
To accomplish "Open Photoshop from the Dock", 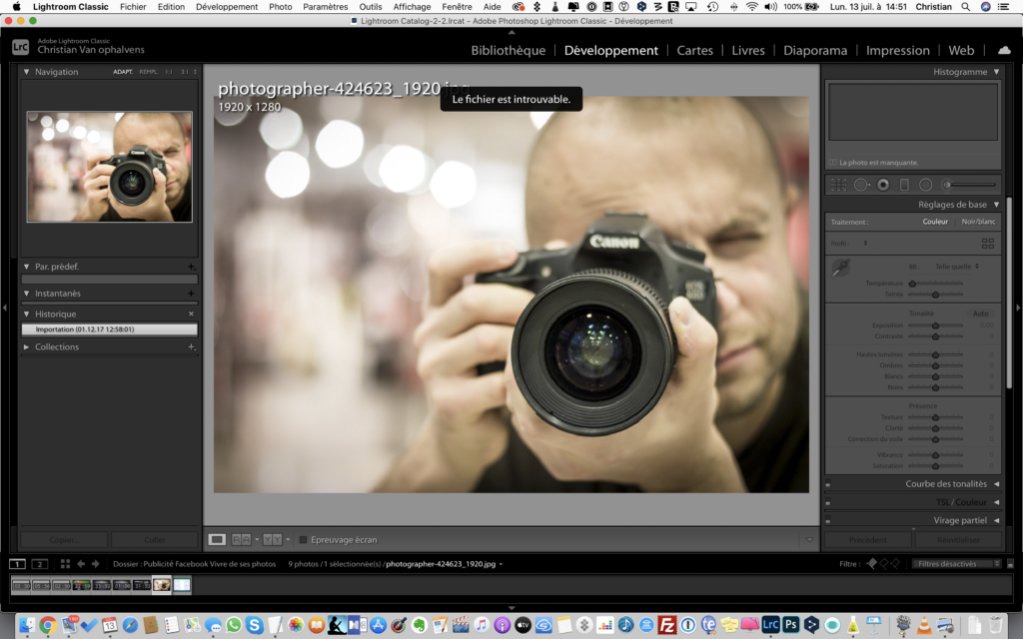I will tap(791, 625).
